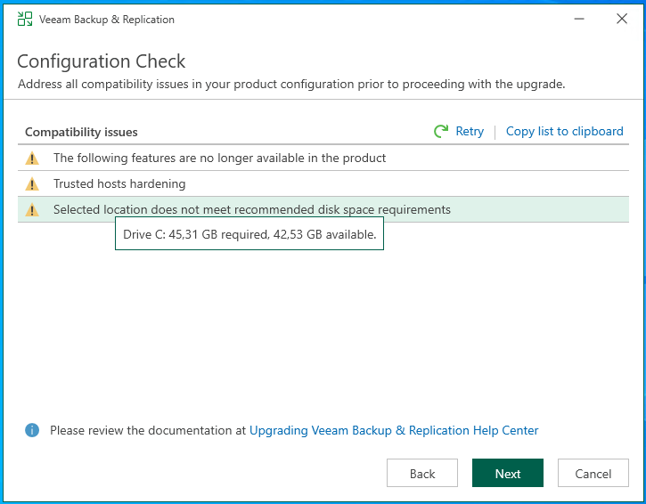
Task: Select the disk space requirements issue text
Action: pyautogui.click(x=251, y=210)
